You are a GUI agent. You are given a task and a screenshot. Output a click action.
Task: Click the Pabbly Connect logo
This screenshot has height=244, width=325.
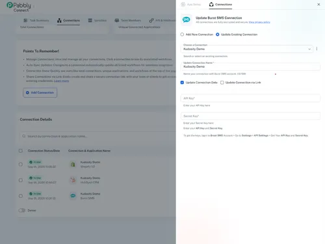tap(19, 7)
